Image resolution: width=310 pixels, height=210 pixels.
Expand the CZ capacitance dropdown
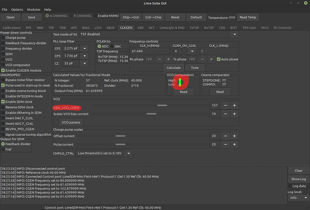click(x=84, y=63)
